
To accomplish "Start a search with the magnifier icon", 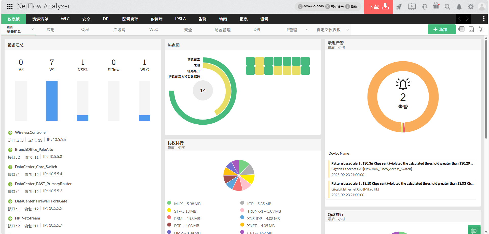I will point(447,7).
